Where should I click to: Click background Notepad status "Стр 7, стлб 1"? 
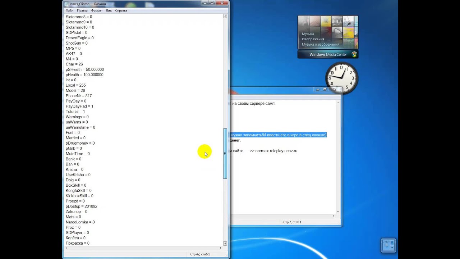tap(292, 222)
